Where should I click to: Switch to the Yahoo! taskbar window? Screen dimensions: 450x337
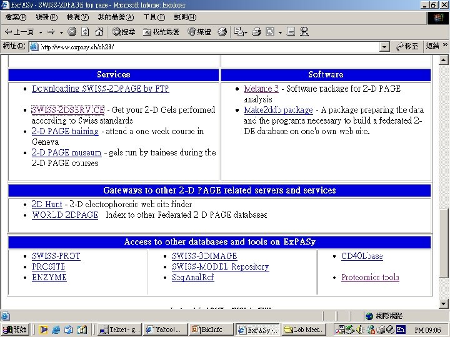(165, 330)
